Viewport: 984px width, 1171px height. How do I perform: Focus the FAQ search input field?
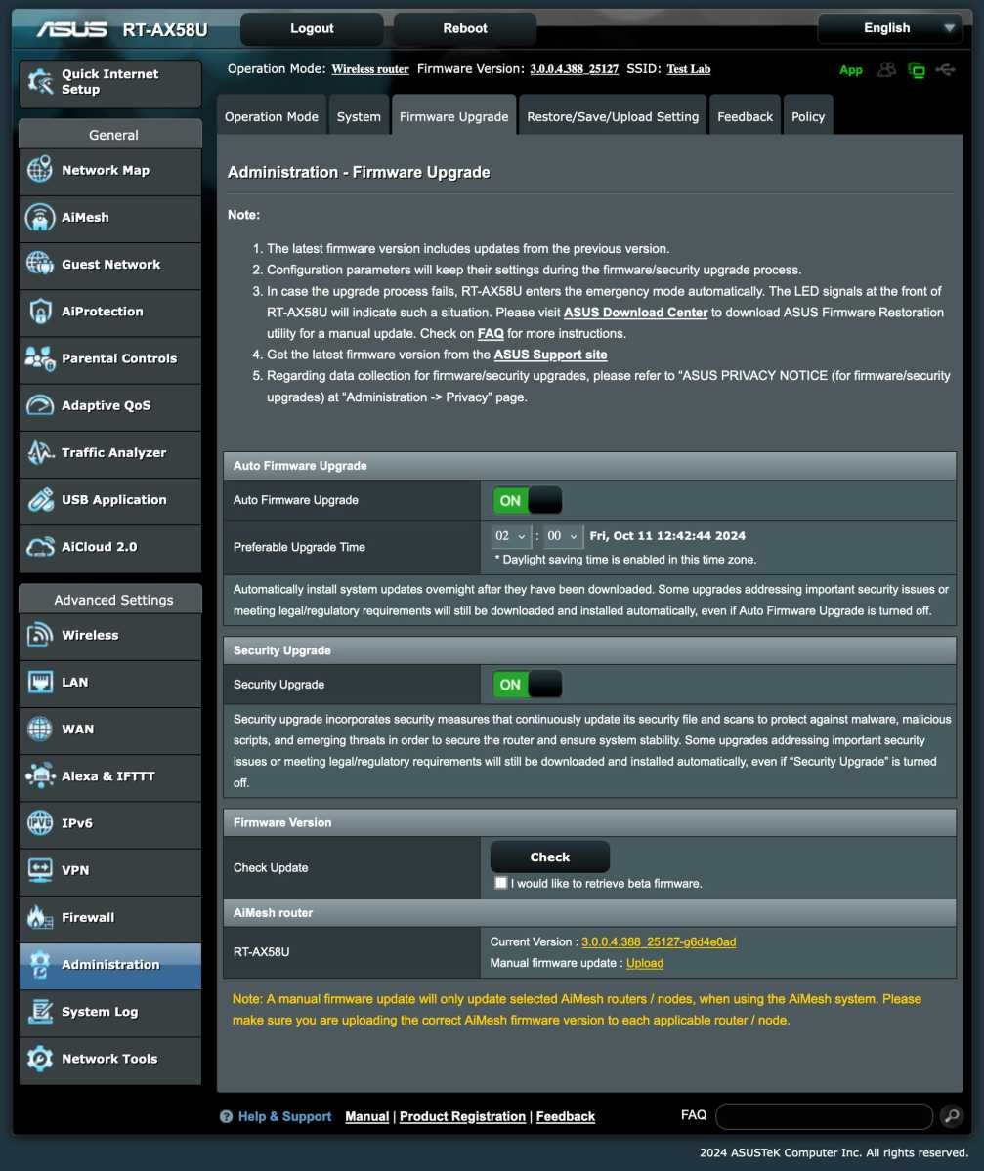coord(824,1116)
